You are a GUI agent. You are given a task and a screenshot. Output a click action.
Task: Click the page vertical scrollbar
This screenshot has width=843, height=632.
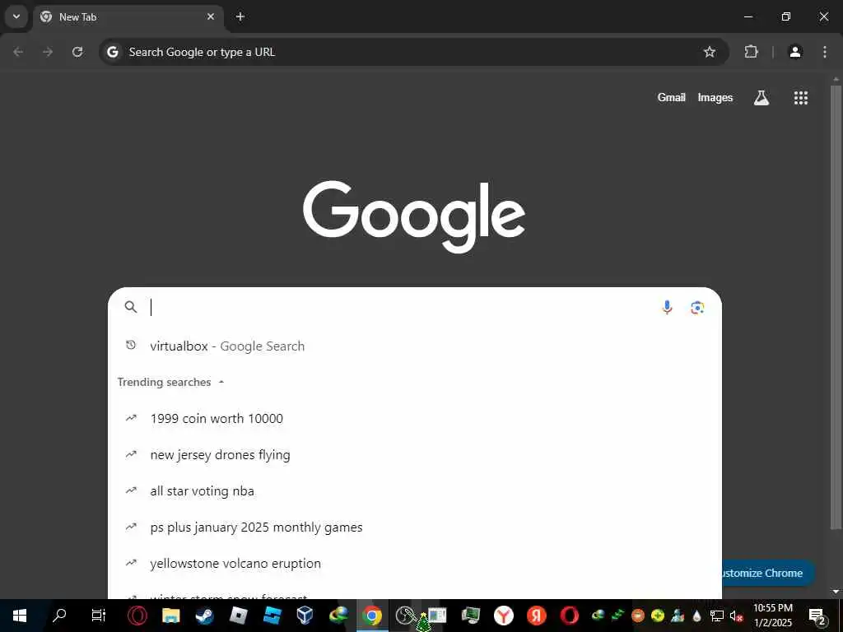point(836,306)
